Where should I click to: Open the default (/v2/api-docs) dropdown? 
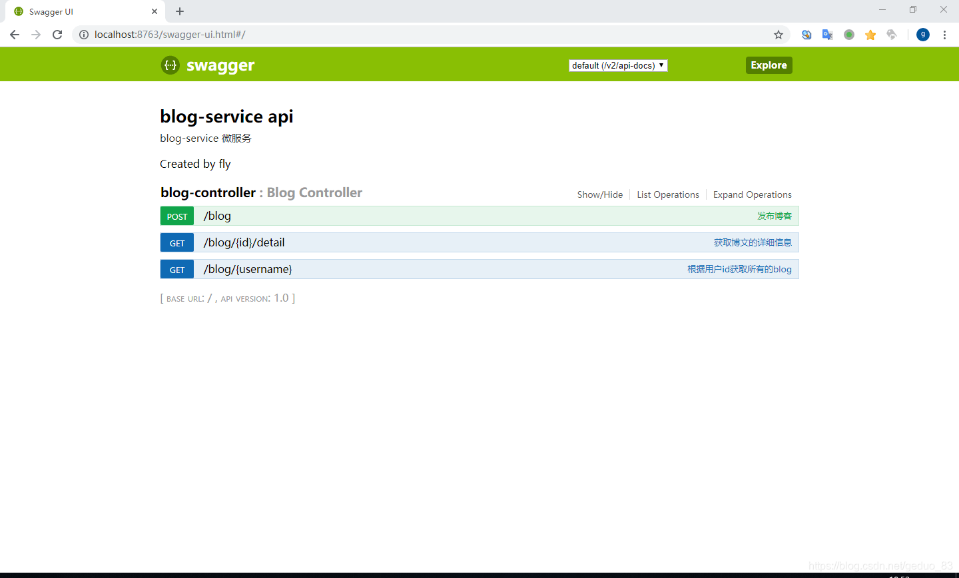click(x=618, y=65)
